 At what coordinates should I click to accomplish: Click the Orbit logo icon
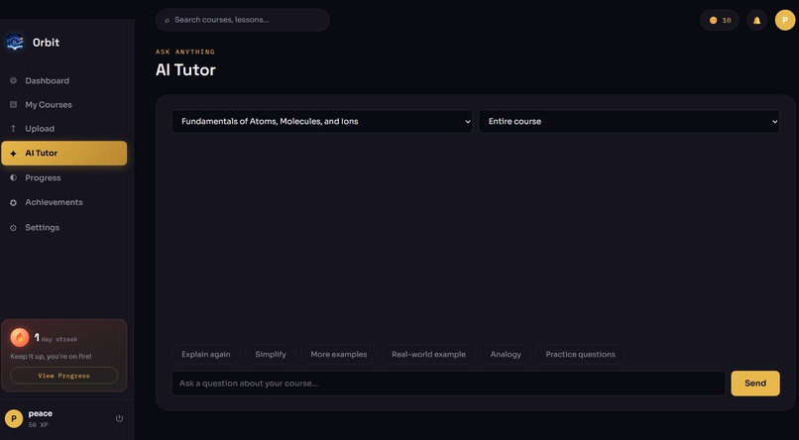(15, 43)
